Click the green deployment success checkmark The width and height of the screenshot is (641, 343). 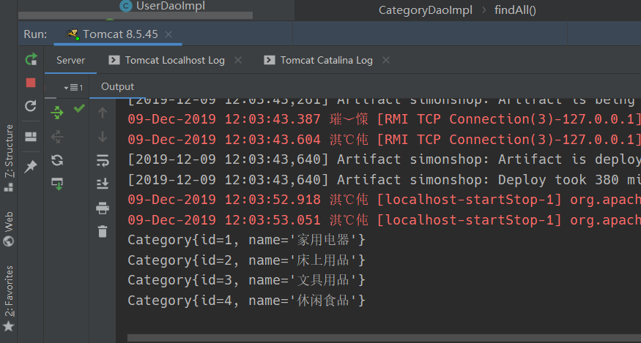pos(79,108)
